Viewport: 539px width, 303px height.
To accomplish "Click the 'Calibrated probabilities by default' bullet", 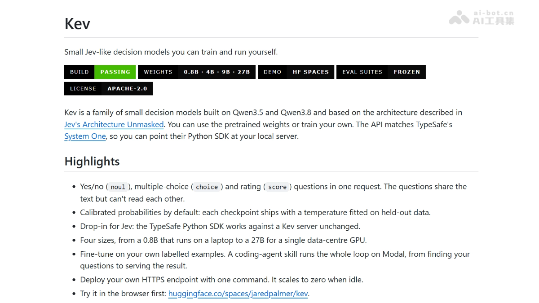I will tap(255, 212).
